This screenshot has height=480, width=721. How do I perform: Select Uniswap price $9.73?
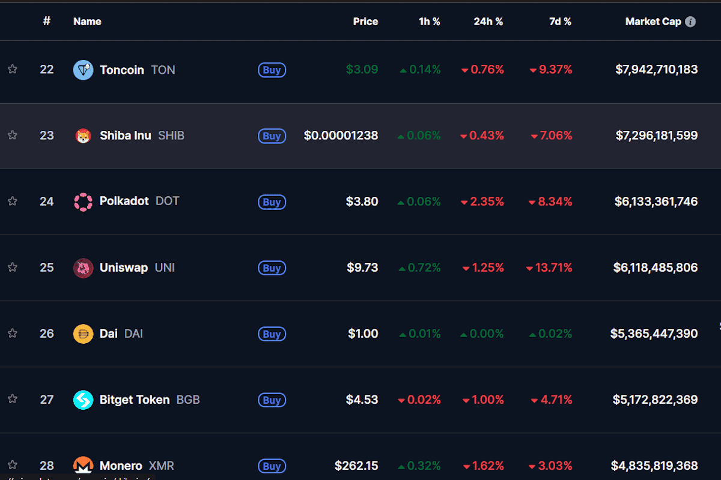click(362, 268)
